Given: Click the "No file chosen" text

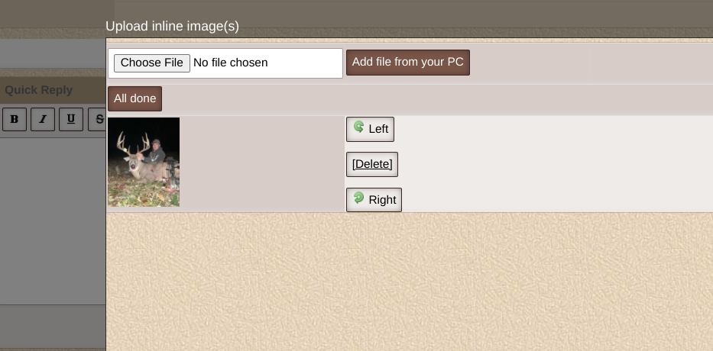Looking at the screenshot, I should click(231, 63).
